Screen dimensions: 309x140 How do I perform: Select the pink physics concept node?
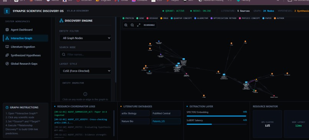tap(186, 74)
